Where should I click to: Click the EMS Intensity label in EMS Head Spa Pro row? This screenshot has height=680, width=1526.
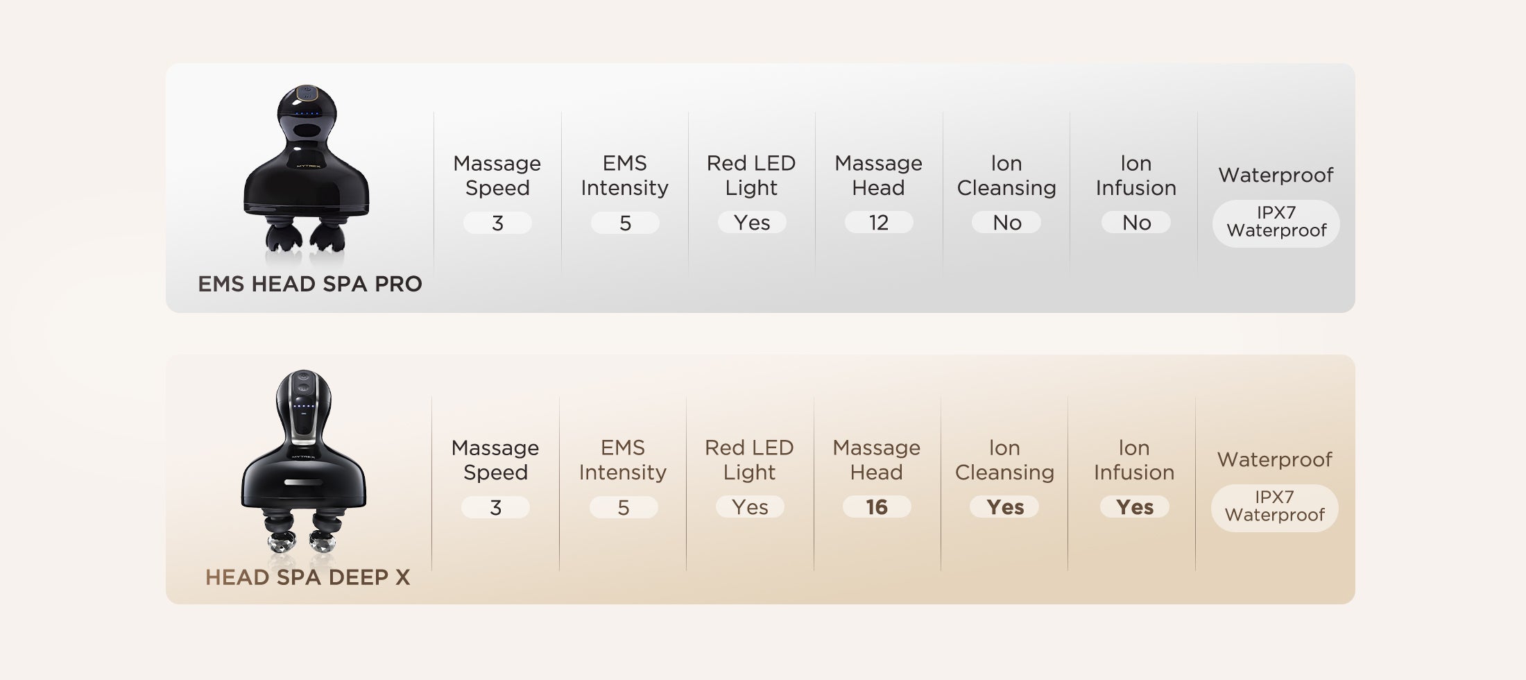(624, 176)
